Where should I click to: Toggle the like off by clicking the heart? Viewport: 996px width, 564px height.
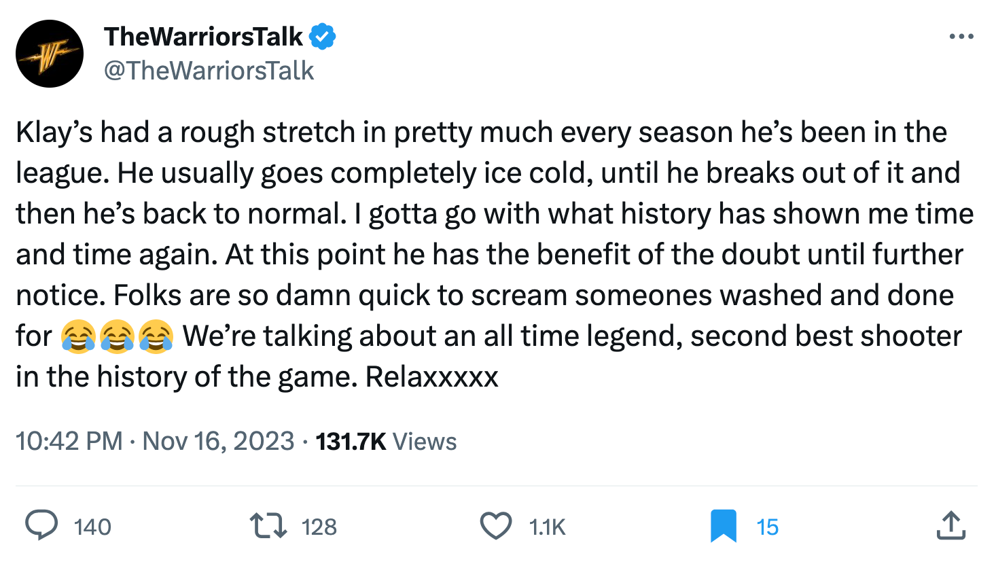pos(497,525)
